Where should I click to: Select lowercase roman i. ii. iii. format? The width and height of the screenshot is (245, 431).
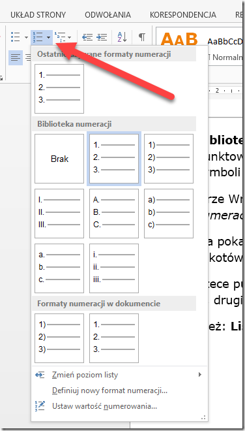click(114, 268)
